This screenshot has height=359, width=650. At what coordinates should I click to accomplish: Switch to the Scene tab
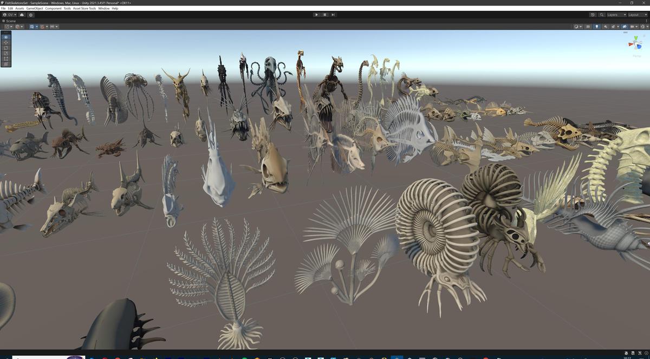coord(10,21)
